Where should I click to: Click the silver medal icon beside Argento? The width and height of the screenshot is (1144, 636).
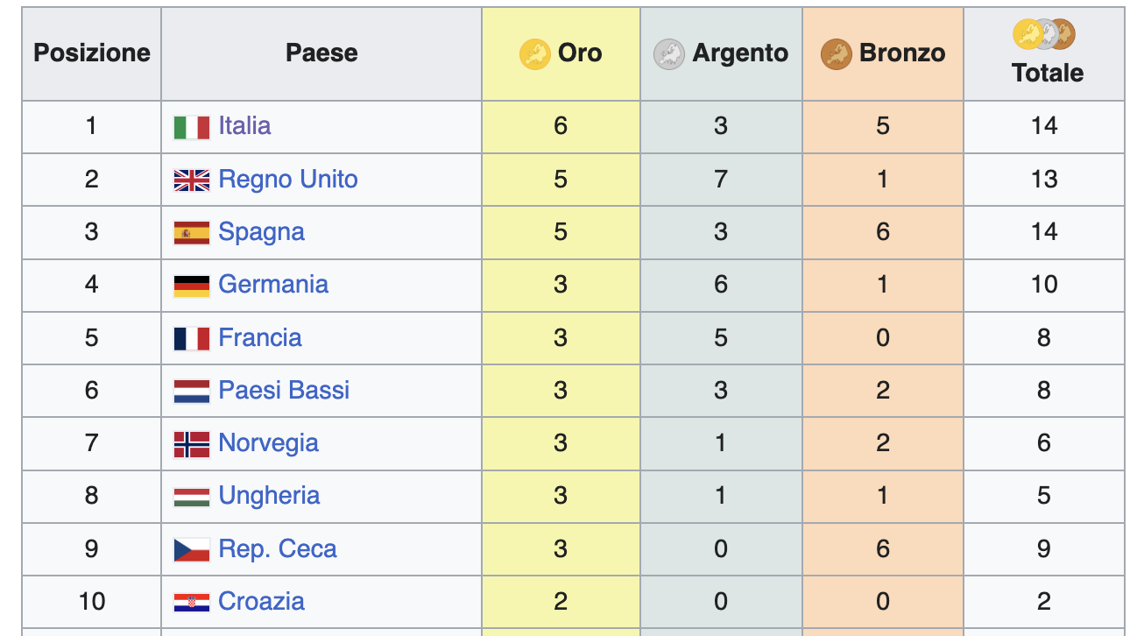tap(669, 53)
